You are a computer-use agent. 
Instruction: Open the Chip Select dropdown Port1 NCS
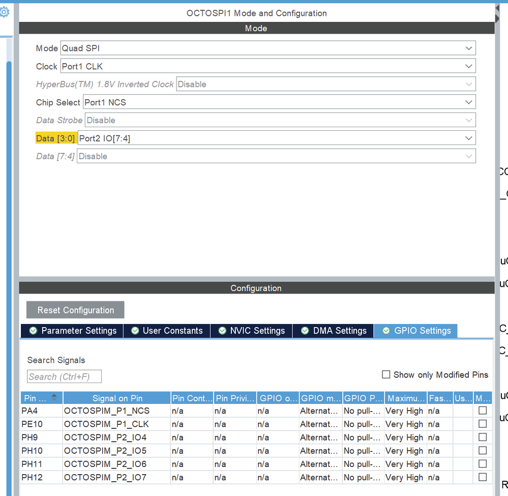click(x=279, y=102)
